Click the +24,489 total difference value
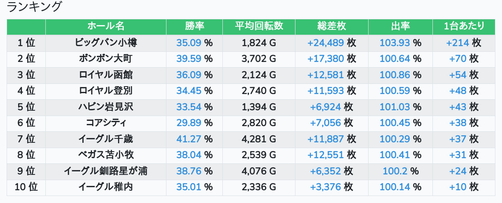The height and width of the screenshot is (203, 502). tap(325, 43)
